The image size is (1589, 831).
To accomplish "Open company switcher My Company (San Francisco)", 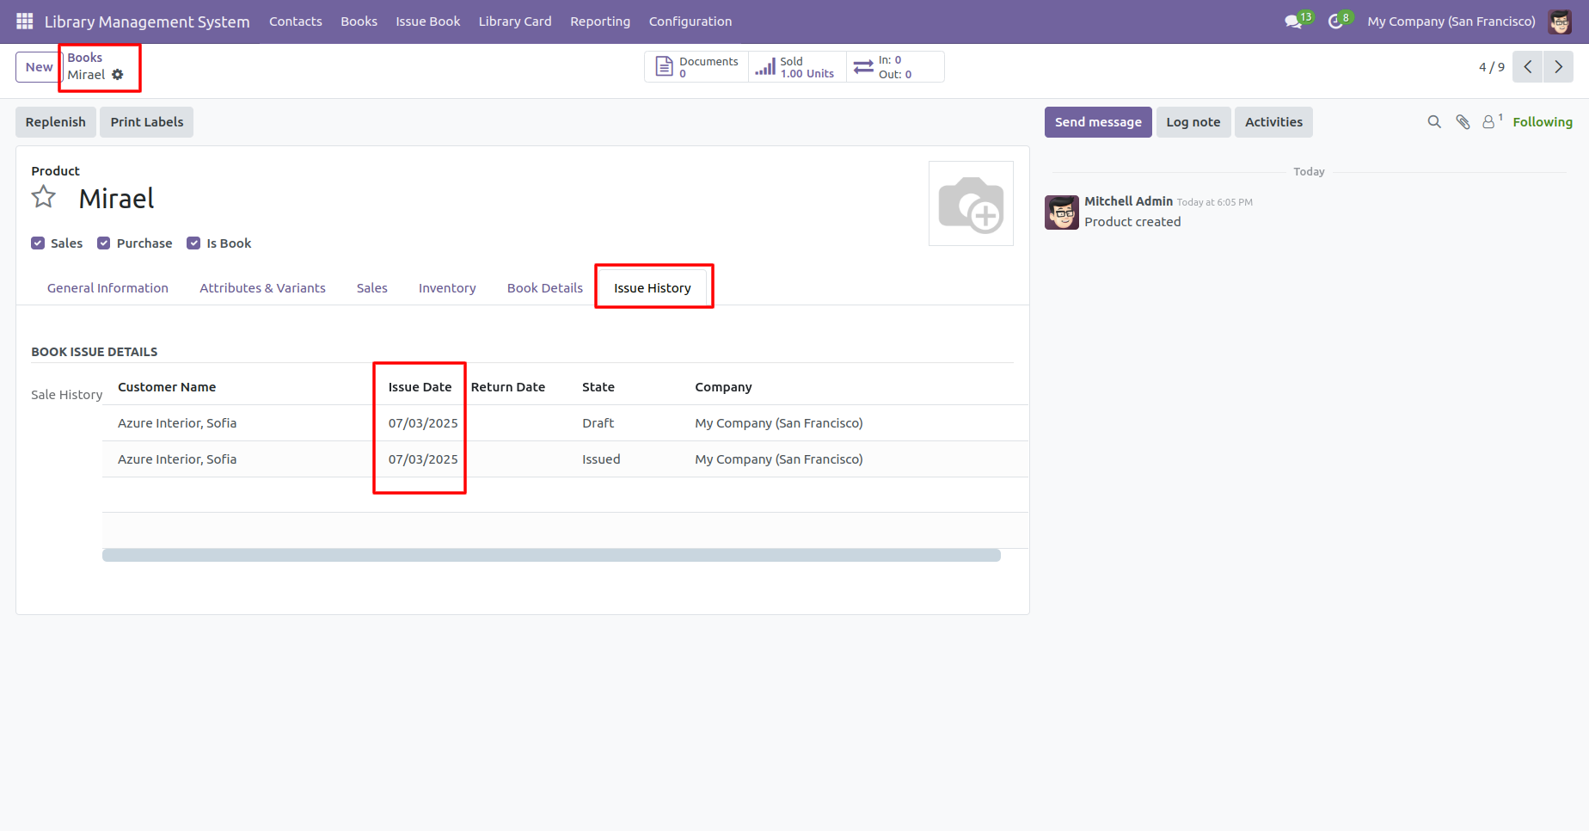I will click(x=1451, y=22).
